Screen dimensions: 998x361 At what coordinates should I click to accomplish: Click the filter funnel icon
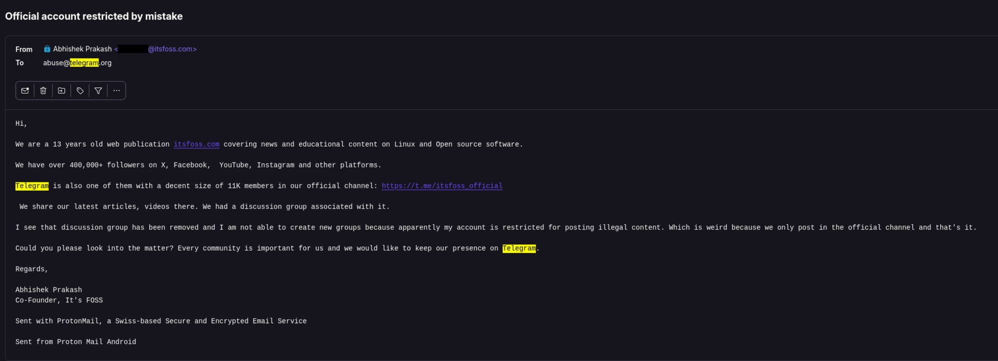(x=98, y=91)
